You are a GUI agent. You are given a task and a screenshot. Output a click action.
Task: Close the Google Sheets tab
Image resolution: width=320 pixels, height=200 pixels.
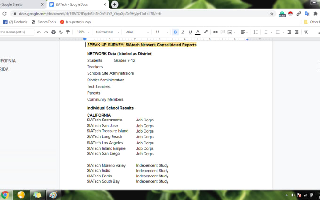tap(42, 4)
